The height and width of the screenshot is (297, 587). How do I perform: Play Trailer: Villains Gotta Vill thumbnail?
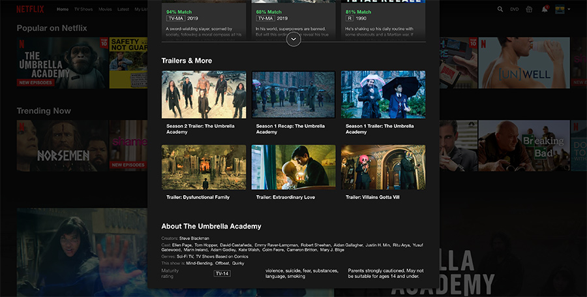[x=383, y=167]
